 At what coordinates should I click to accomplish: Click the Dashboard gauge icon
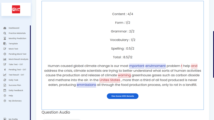[5, 28]
